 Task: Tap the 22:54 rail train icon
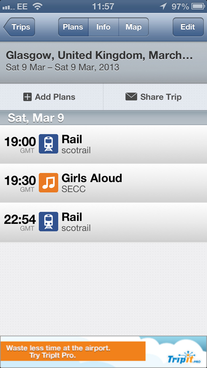(48, 222)
